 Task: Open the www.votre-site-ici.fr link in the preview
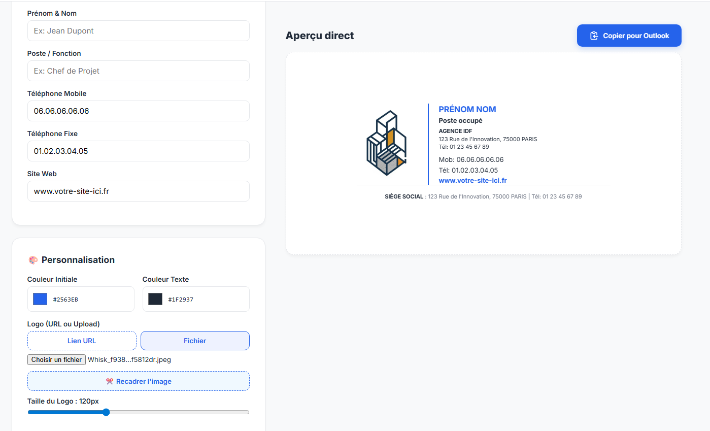(472, 180)
